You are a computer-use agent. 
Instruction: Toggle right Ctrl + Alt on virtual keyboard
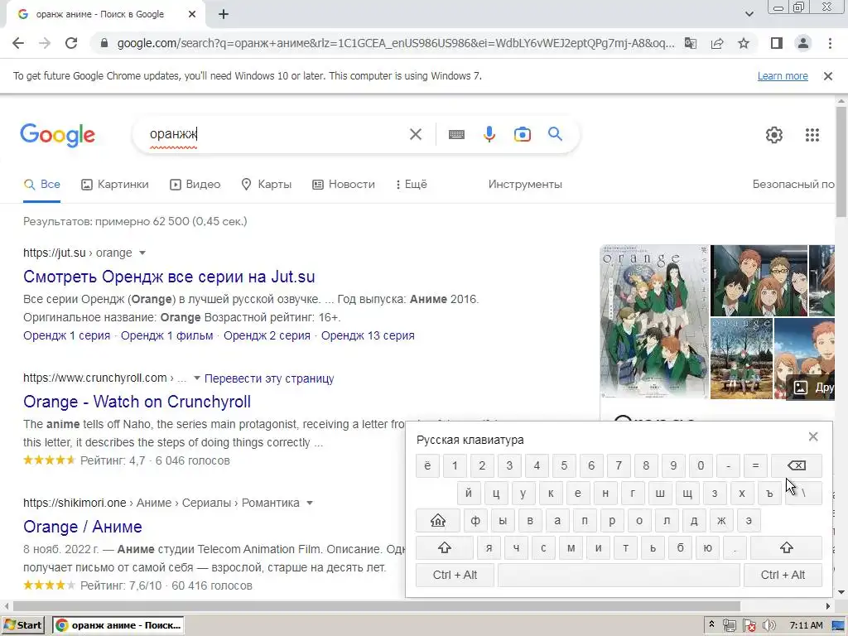tap(783, 575)
